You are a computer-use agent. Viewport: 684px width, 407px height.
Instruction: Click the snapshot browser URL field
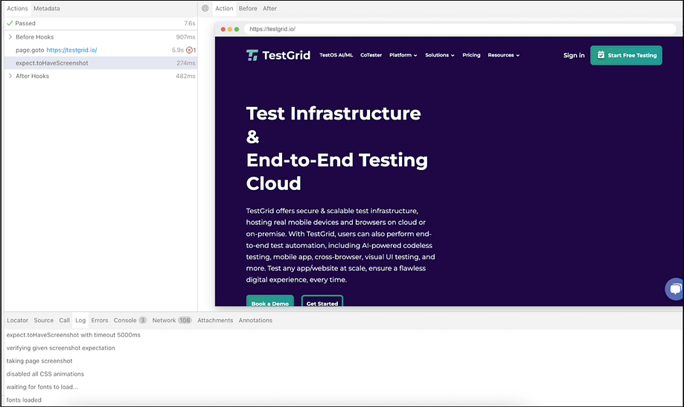coord(460,29)
